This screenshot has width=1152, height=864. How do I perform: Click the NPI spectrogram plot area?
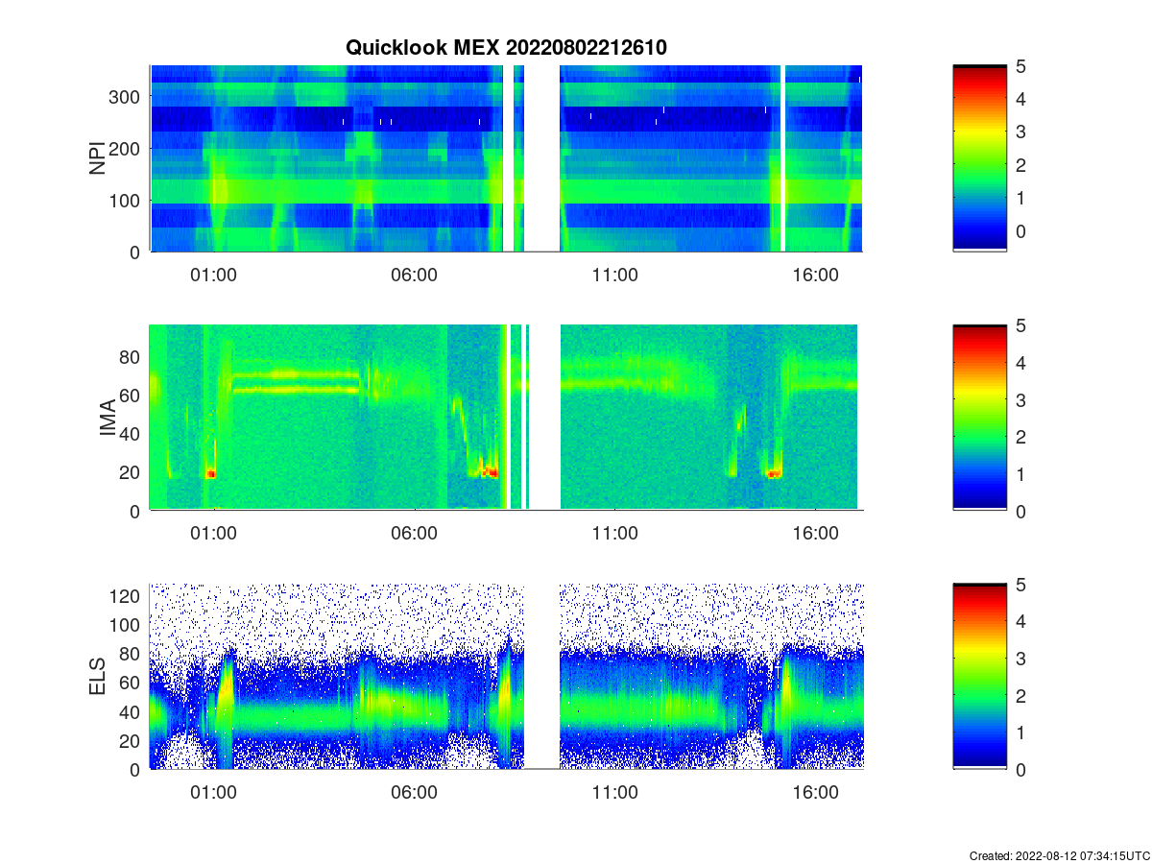click(506, 158)
